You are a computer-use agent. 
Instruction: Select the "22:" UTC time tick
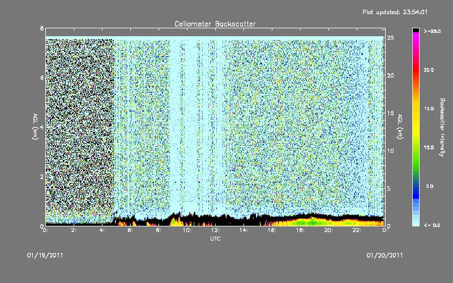pos(357,230)
